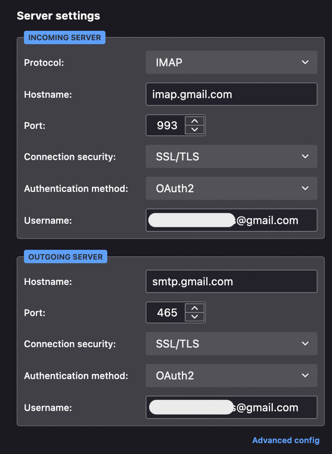Click the incoming server Username field

click(231, 220)
